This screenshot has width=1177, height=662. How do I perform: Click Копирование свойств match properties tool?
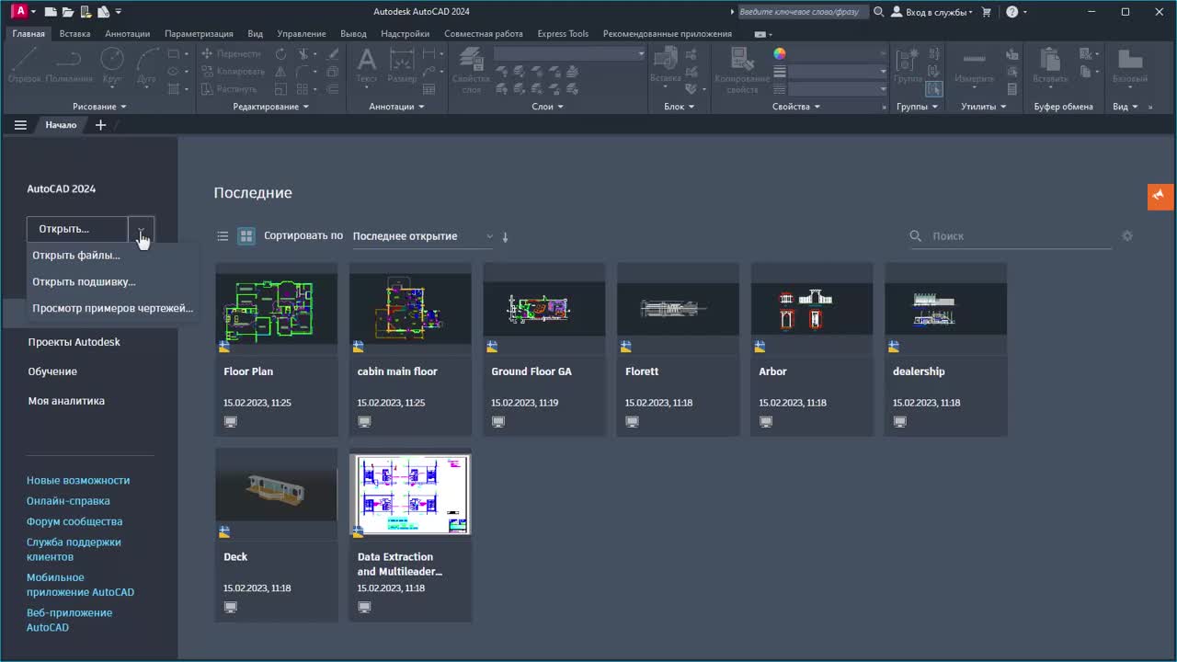[742, 71]
